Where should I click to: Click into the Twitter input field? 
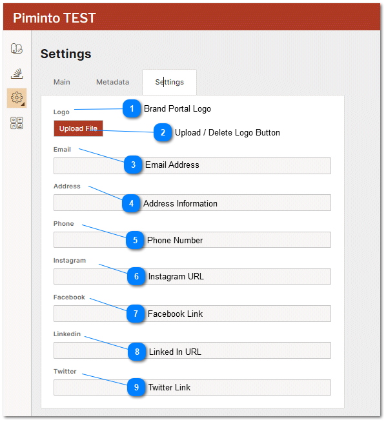point(192,388)
